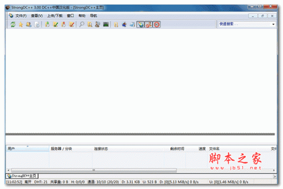The width and height of the screenshot is (283, 189).
Task: Open ADL Search folder magnifier icon
Action: coord(90,24)
